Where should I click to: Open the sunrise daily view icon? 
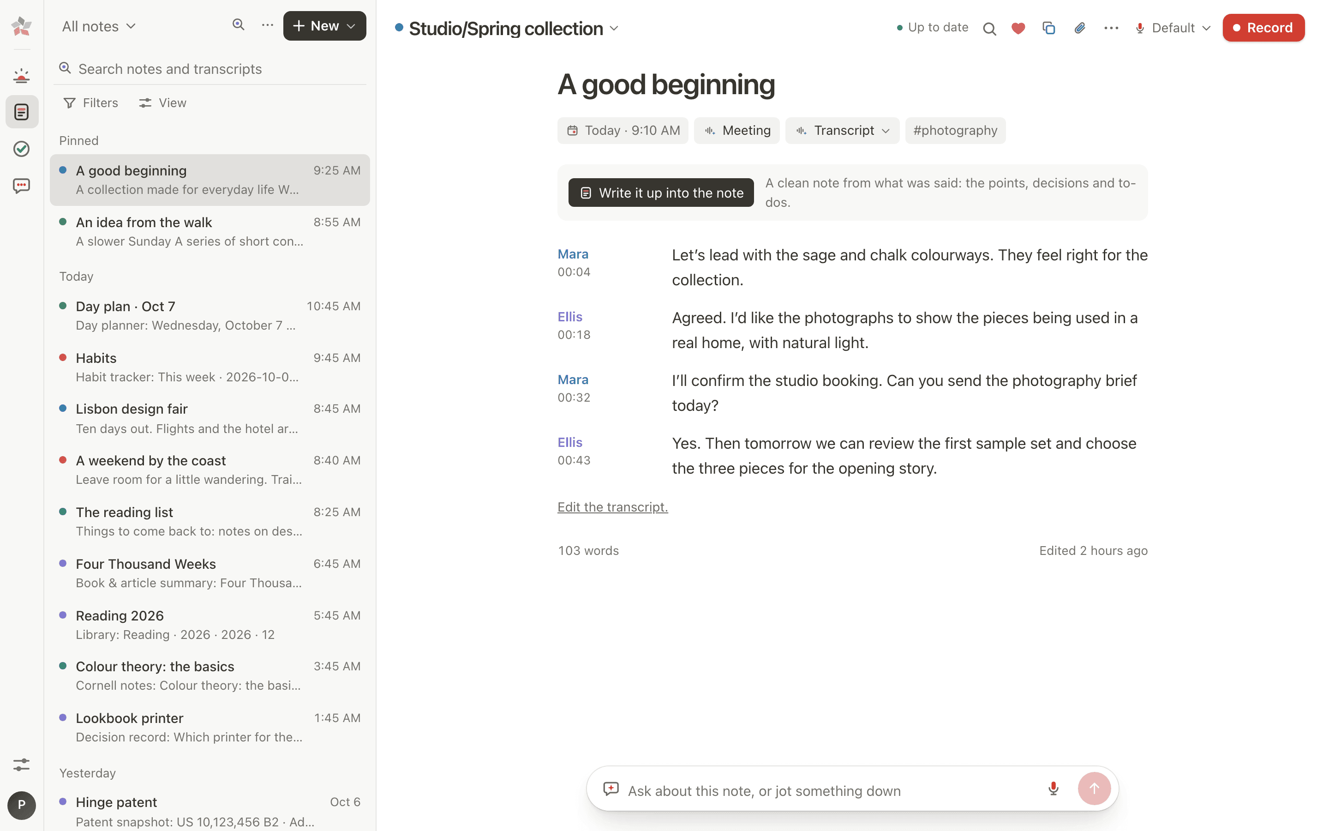point(21,75)
